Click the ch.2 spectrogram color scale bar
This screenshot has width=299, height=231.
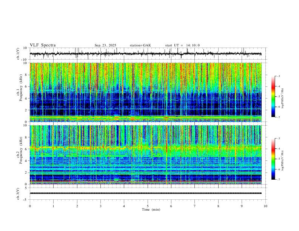click(x=273, y=159)
